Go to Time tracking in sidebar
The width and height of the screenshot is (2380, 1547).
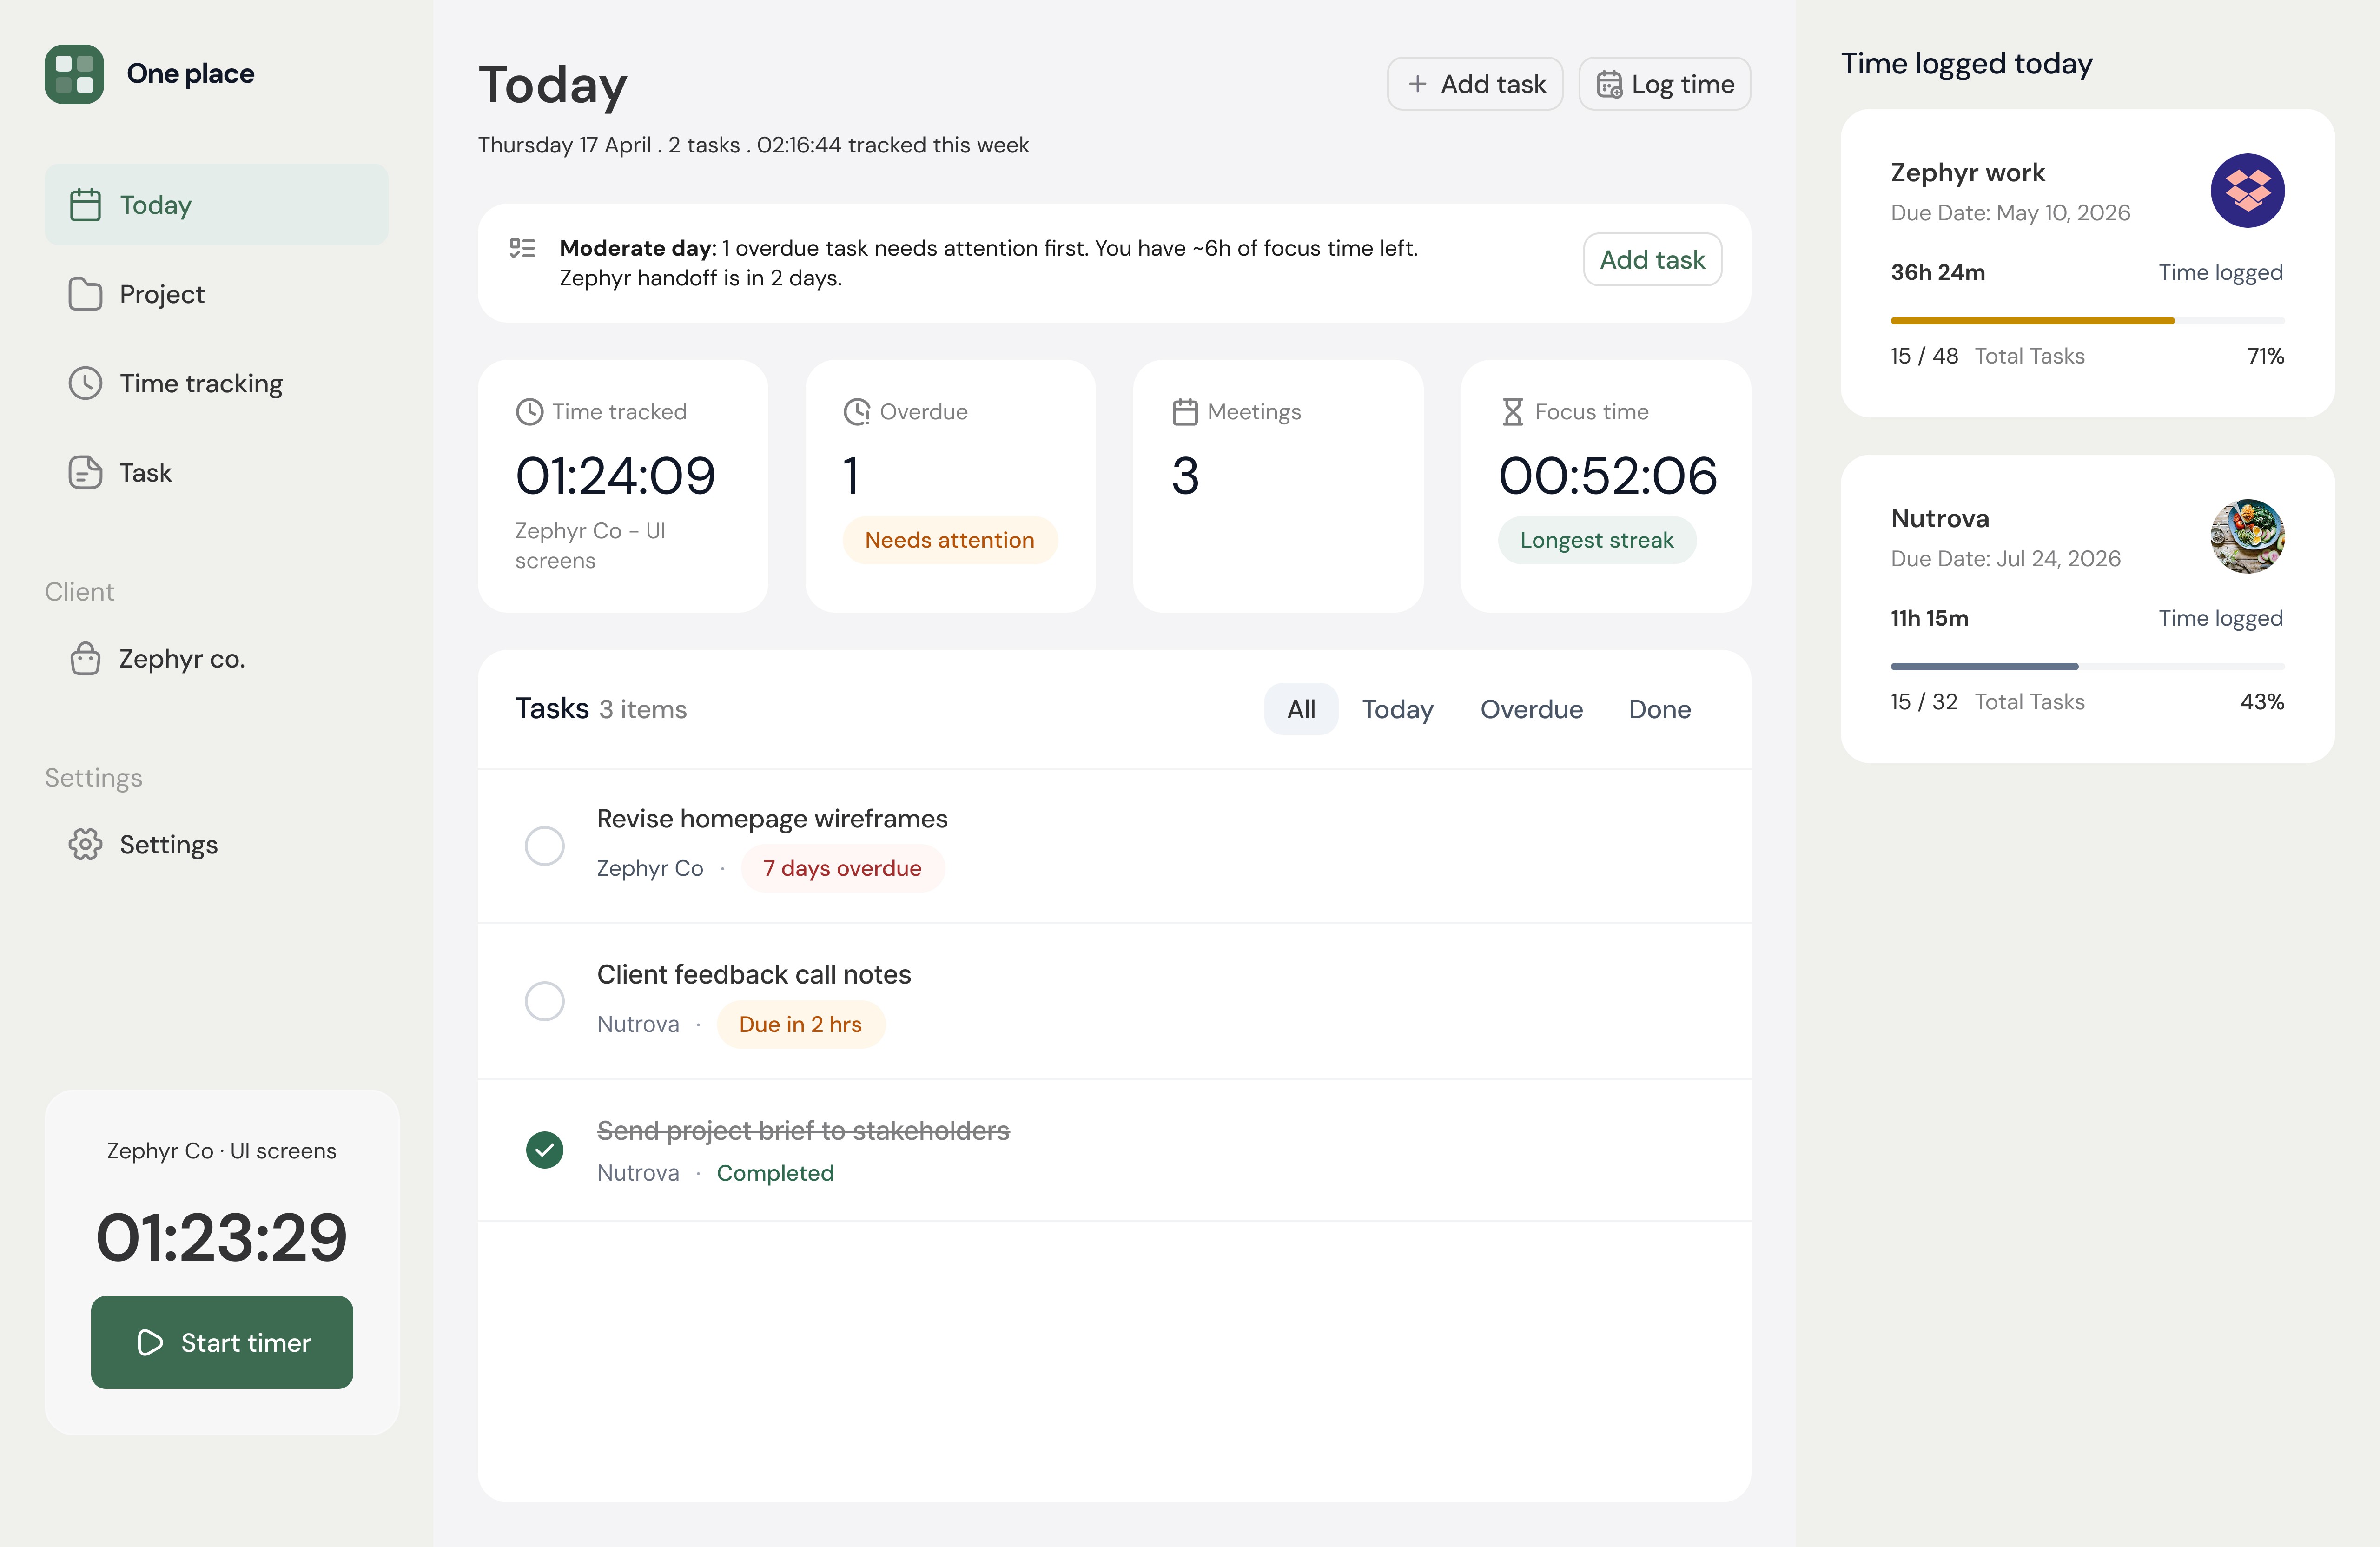pos(216,383)
